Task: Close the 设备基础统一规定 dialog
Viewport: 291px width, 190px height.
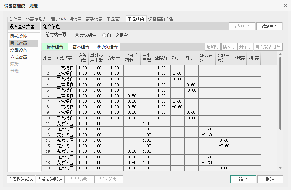Action: (x=285, y=6)
